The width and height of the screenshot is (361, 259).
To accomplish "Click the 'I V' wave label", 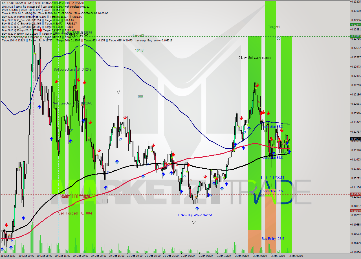I will (117, 92).
